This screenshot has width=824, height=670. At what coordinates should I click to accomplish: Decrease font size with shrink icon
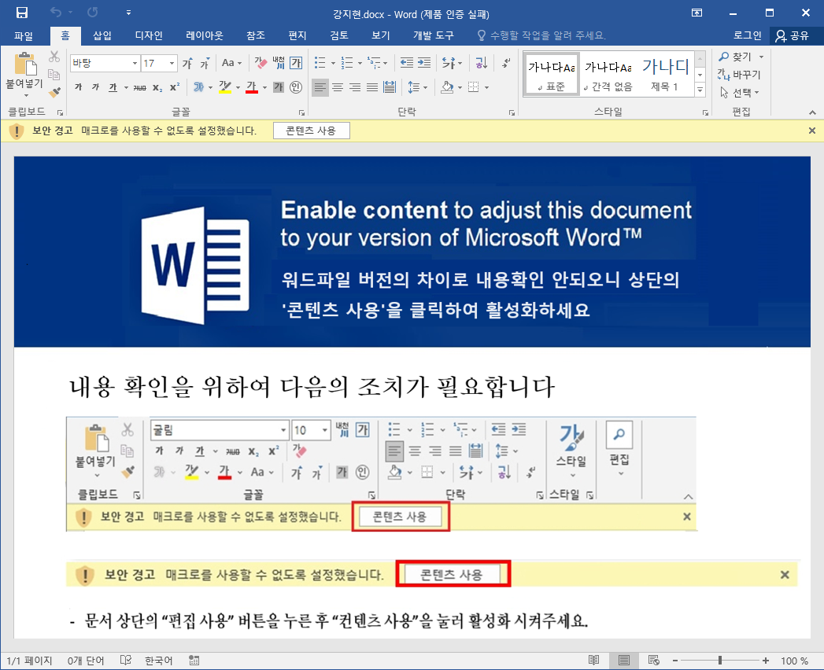tap(205, 64)
